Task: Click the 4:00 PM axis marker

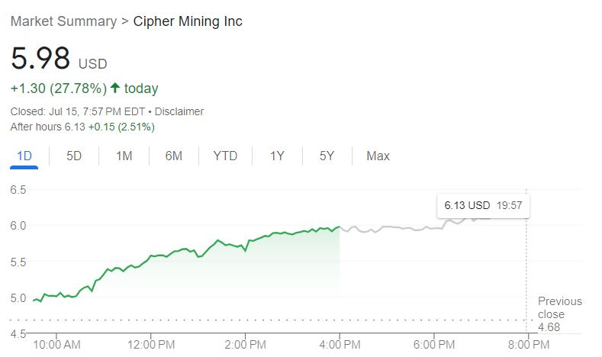Action: [340, 344]
